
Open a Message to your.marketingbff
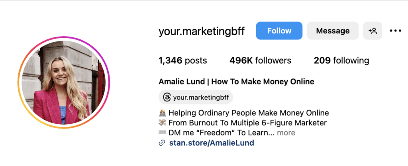click(x=333, y=31)
